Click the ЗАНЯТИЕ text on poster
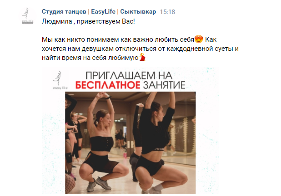Image resolution: width=281 pixels, height=196 pixels. (164, 85)
